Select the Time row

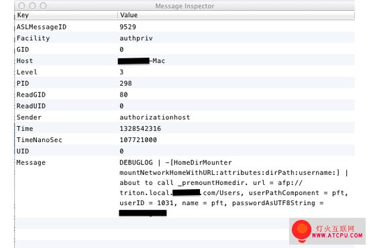pyautogui.click(x=184, y=128)
